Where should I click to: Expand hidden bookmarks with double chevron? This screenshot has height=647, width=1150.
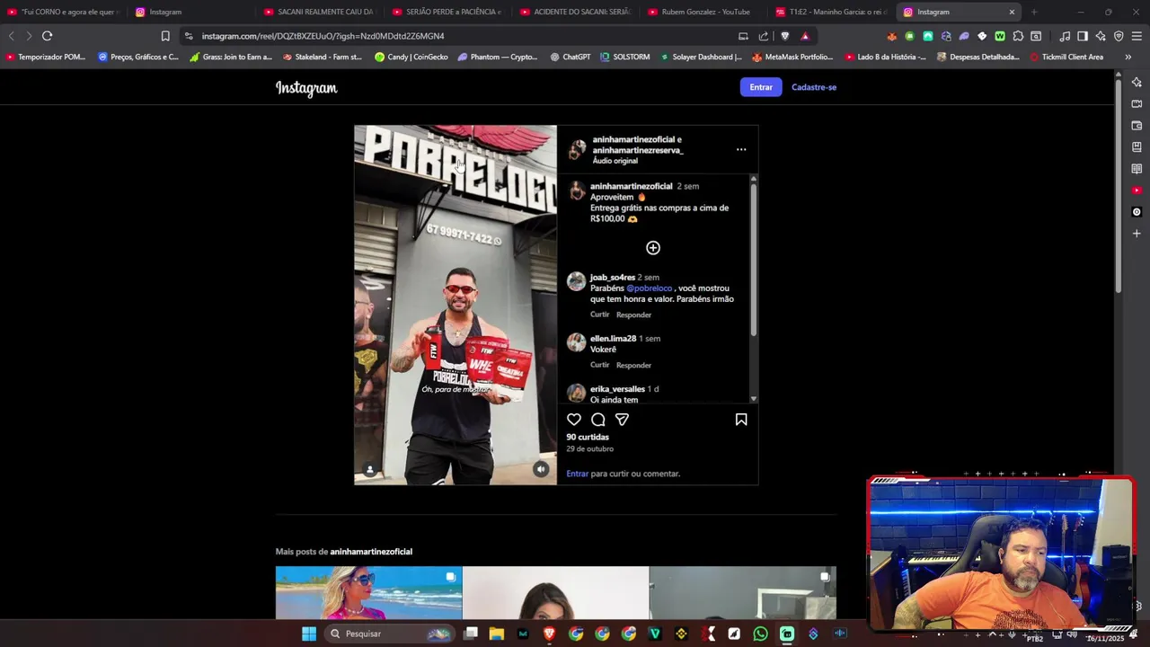pyautogui.click(x=1128, y=57)
